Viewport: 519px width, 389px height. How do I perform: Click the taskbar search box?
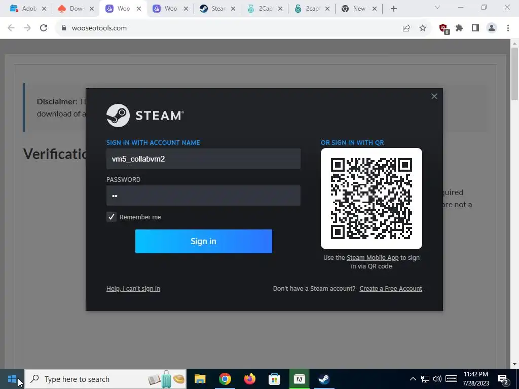click(x=105, y=379)
